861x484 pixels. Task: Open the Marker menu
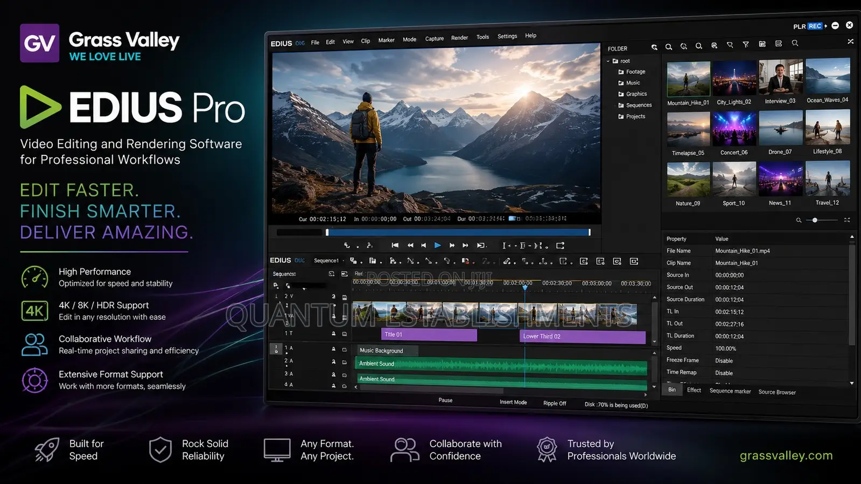(x=386, y=40)
